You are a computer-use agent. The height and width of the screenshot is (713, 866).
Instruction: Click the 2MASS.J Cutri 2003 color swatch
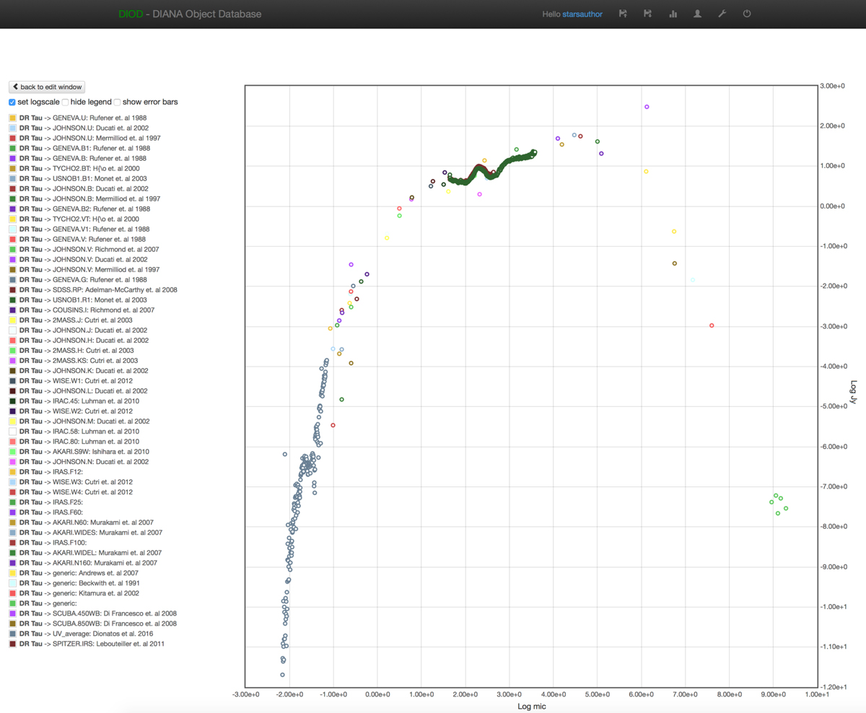click(12, 320)
